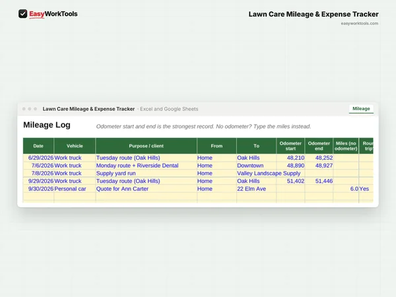Select the 48,890 odometer start cell
Viewport: 396px width, 297px height.
290,166
